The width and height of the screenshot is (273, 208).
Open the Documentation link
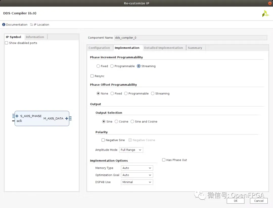pos(17,25)
